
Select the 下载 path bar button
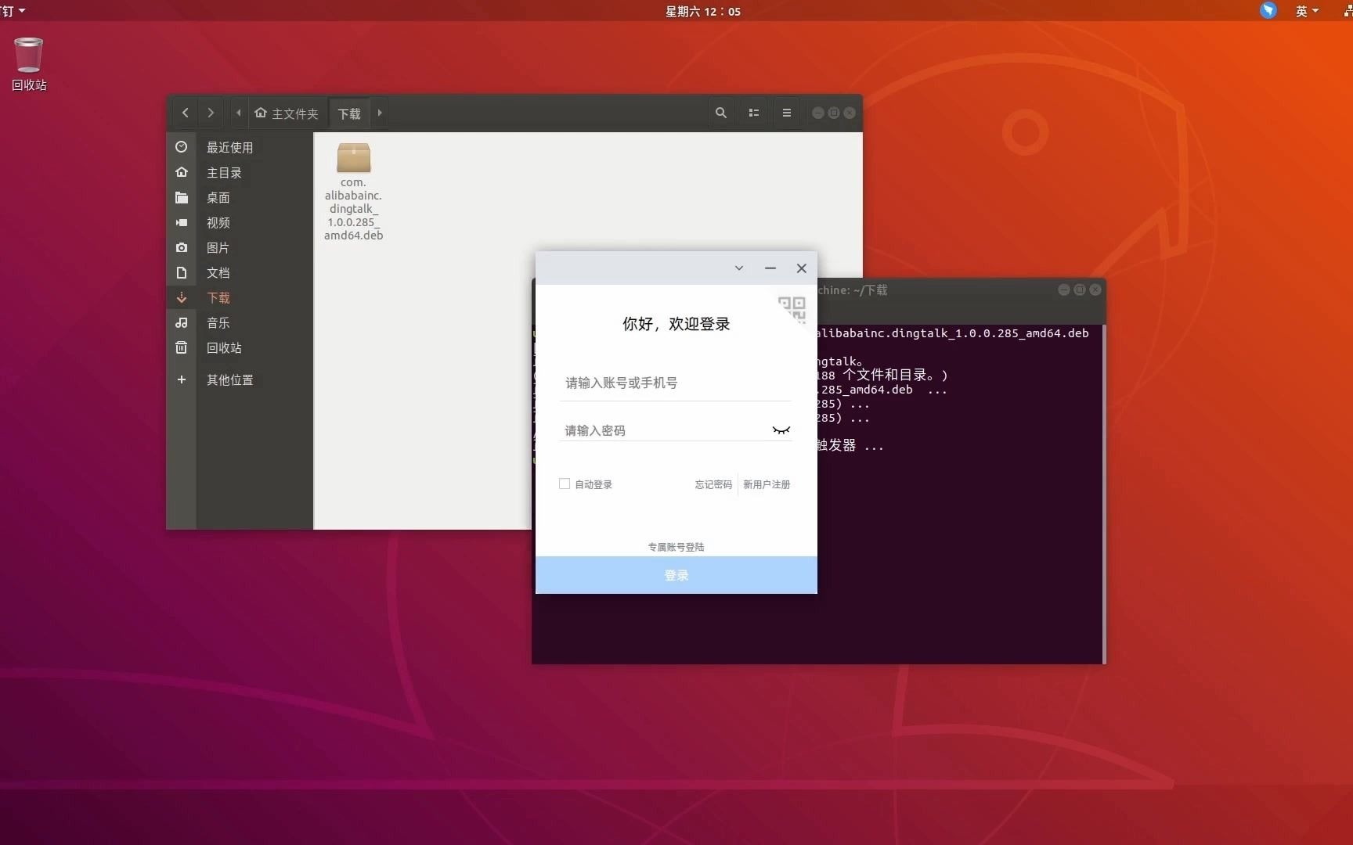(349, 113)
